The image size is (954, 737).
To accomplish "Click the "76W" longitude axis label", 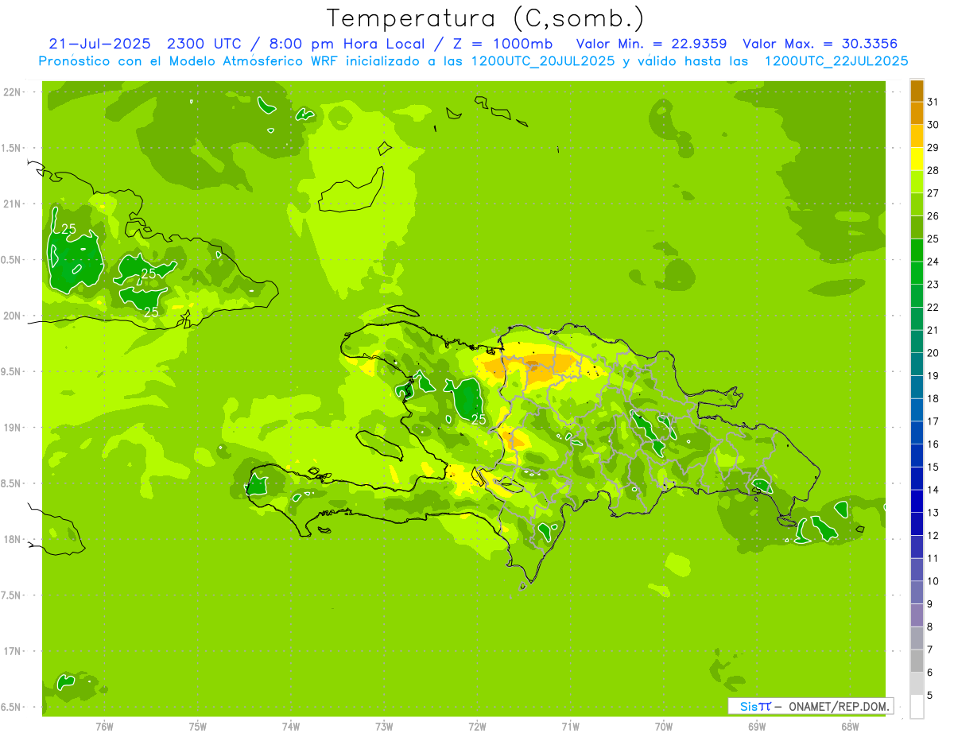I will pyautogui.click(x=104, y=727).
